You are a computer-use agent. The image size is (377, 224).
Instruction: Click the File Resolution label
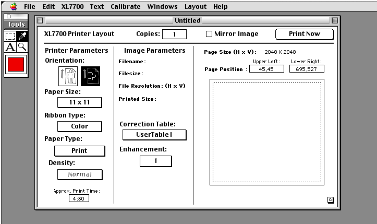pos(152,86)
